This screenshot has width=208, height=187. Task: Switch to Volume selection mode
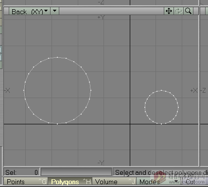[114, 182]
